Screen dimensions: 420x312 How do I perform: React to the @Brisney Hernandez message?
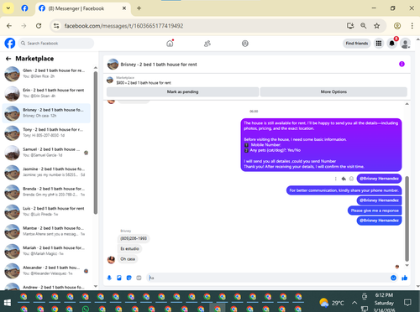pyautogui.click(x=351, y=179)
